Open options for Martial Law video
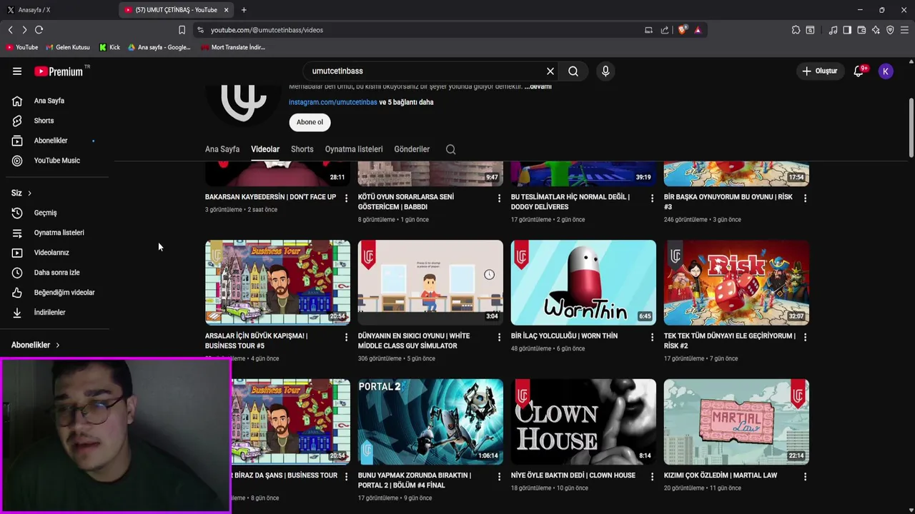This screenshot has height=514, width=915. click(x=805, y=476)
